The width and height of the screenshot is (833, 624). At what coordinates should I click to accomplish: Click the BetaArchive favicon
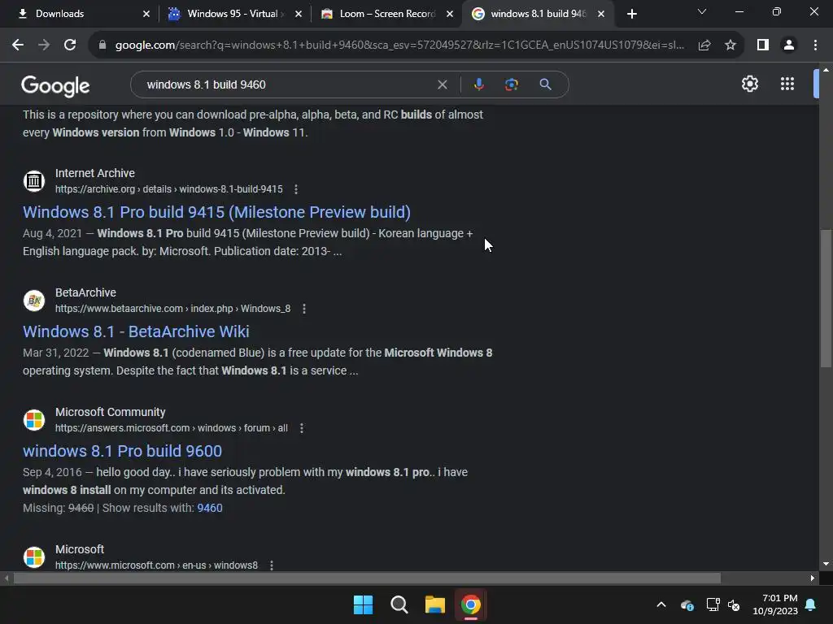34,301
